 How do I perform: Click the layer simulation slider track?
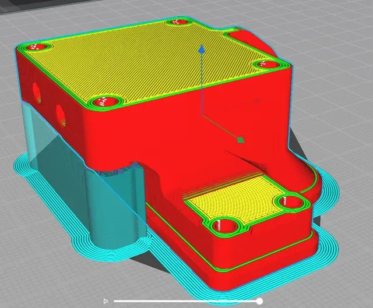[x=186, y=301]
